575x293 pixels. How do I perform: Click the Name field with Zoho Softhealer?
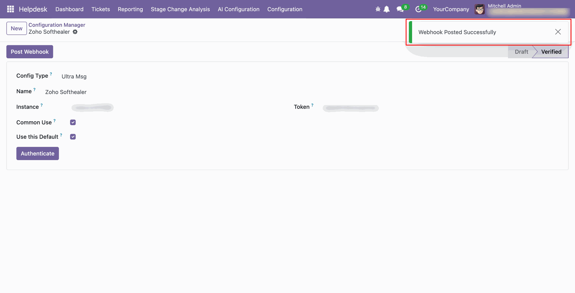tap(66, 92)
